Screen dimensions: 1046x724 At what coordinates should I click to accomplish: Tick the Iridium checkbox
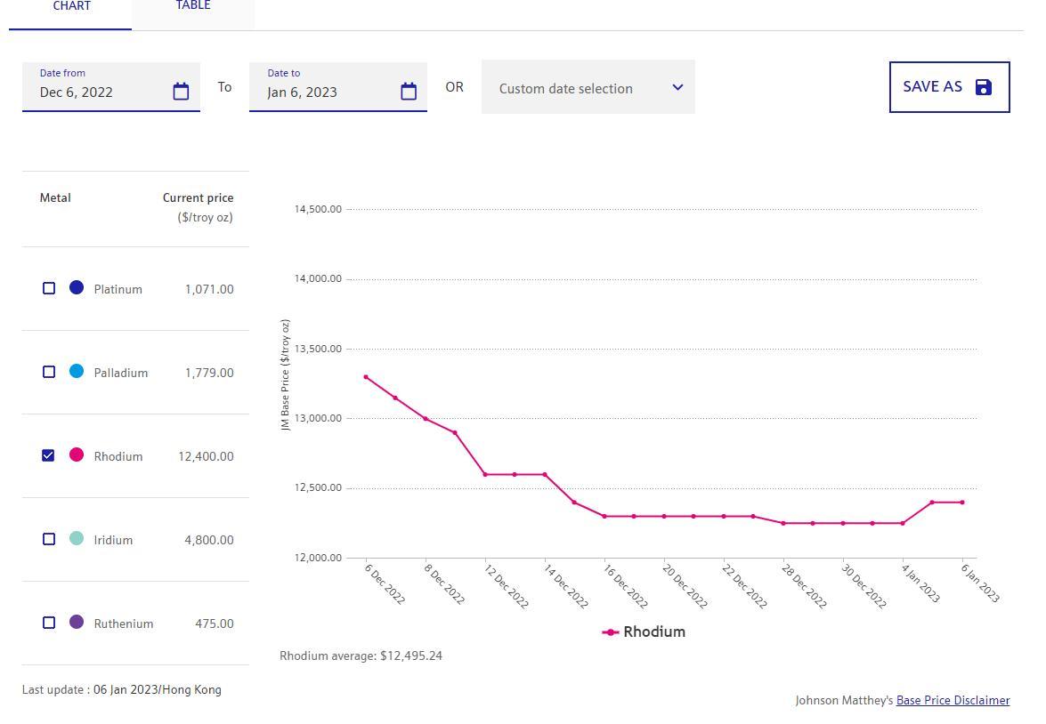[49, 539]
